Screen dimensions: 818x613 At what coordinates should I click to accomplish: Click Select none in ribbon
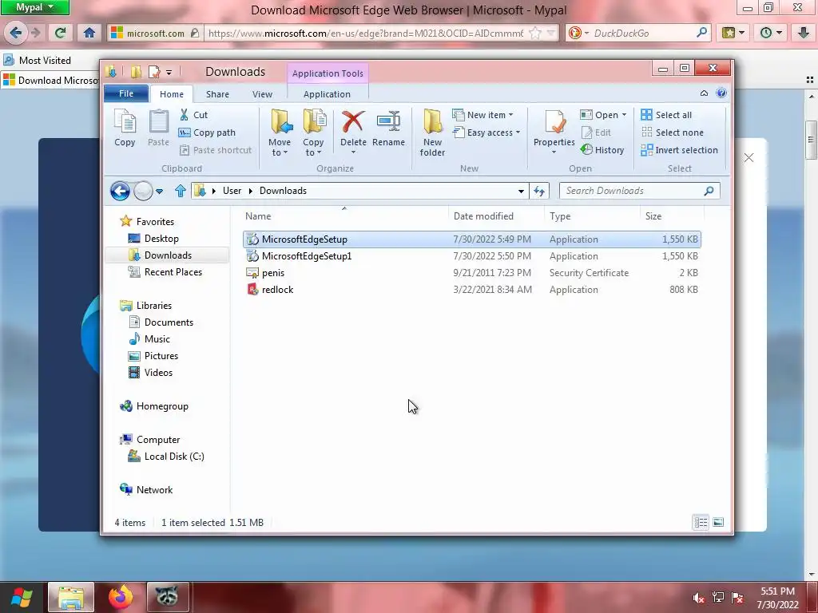[x=673, y=132]
